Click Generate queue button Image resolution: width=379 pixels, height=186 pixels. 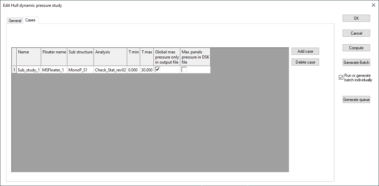(356, 100)
